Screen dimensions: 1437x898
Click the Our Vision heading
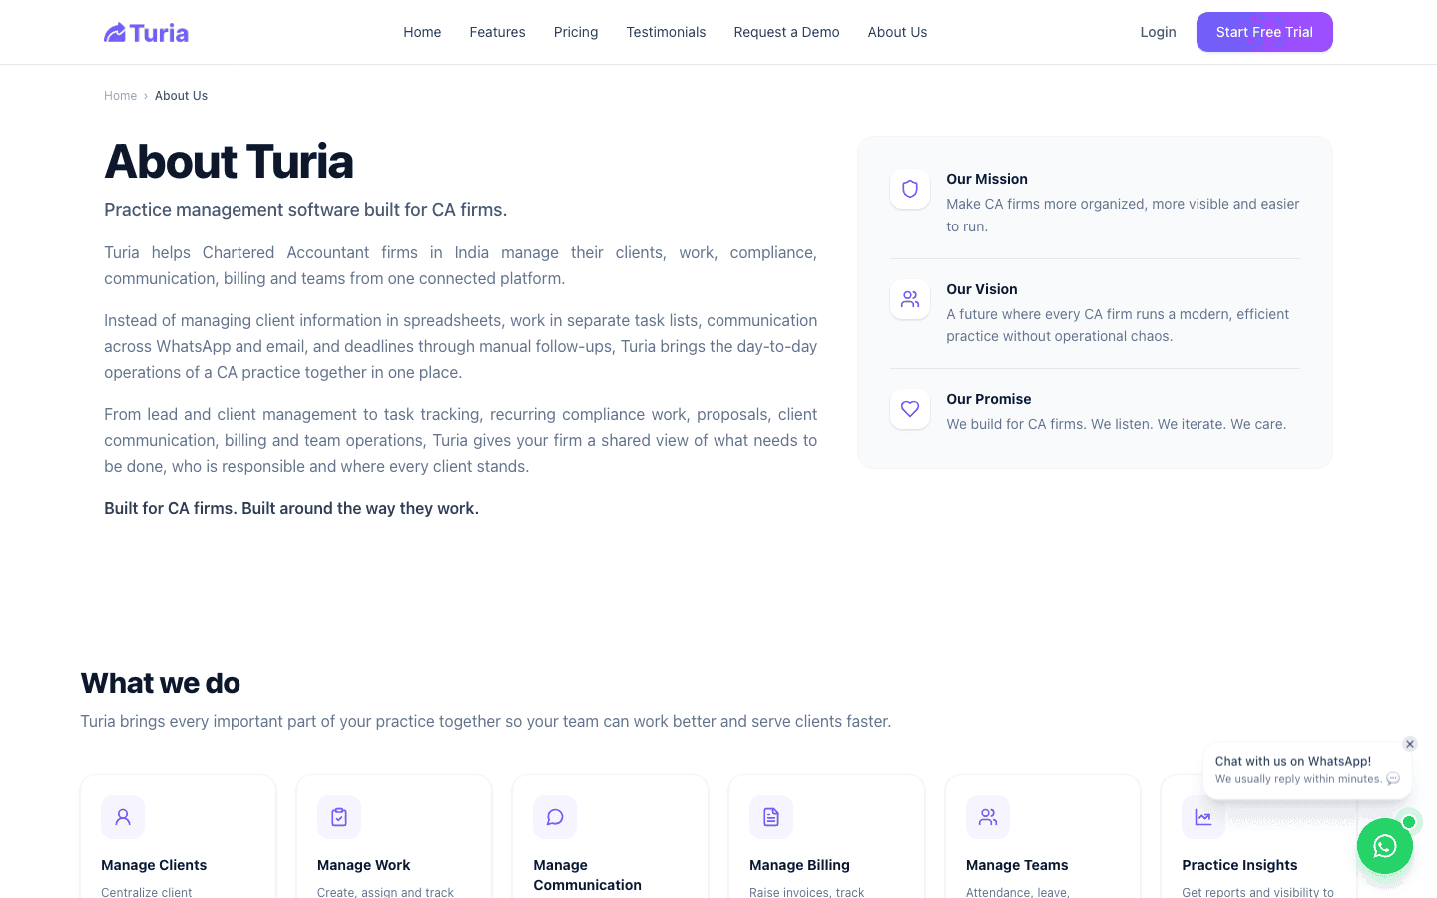982,289
